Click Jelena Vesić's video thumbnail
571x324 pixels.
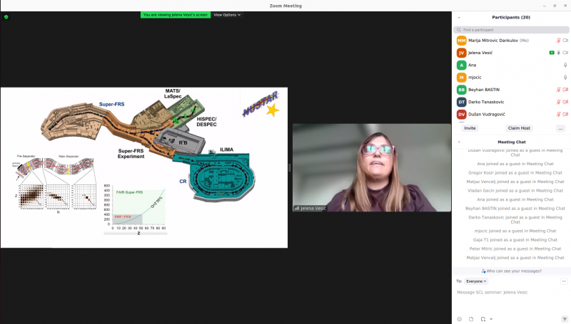372,168
